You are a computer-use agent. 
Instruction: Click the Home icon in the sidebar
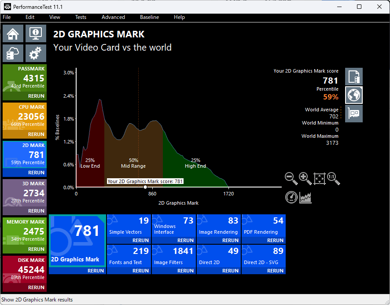click(x=13, y=33)
